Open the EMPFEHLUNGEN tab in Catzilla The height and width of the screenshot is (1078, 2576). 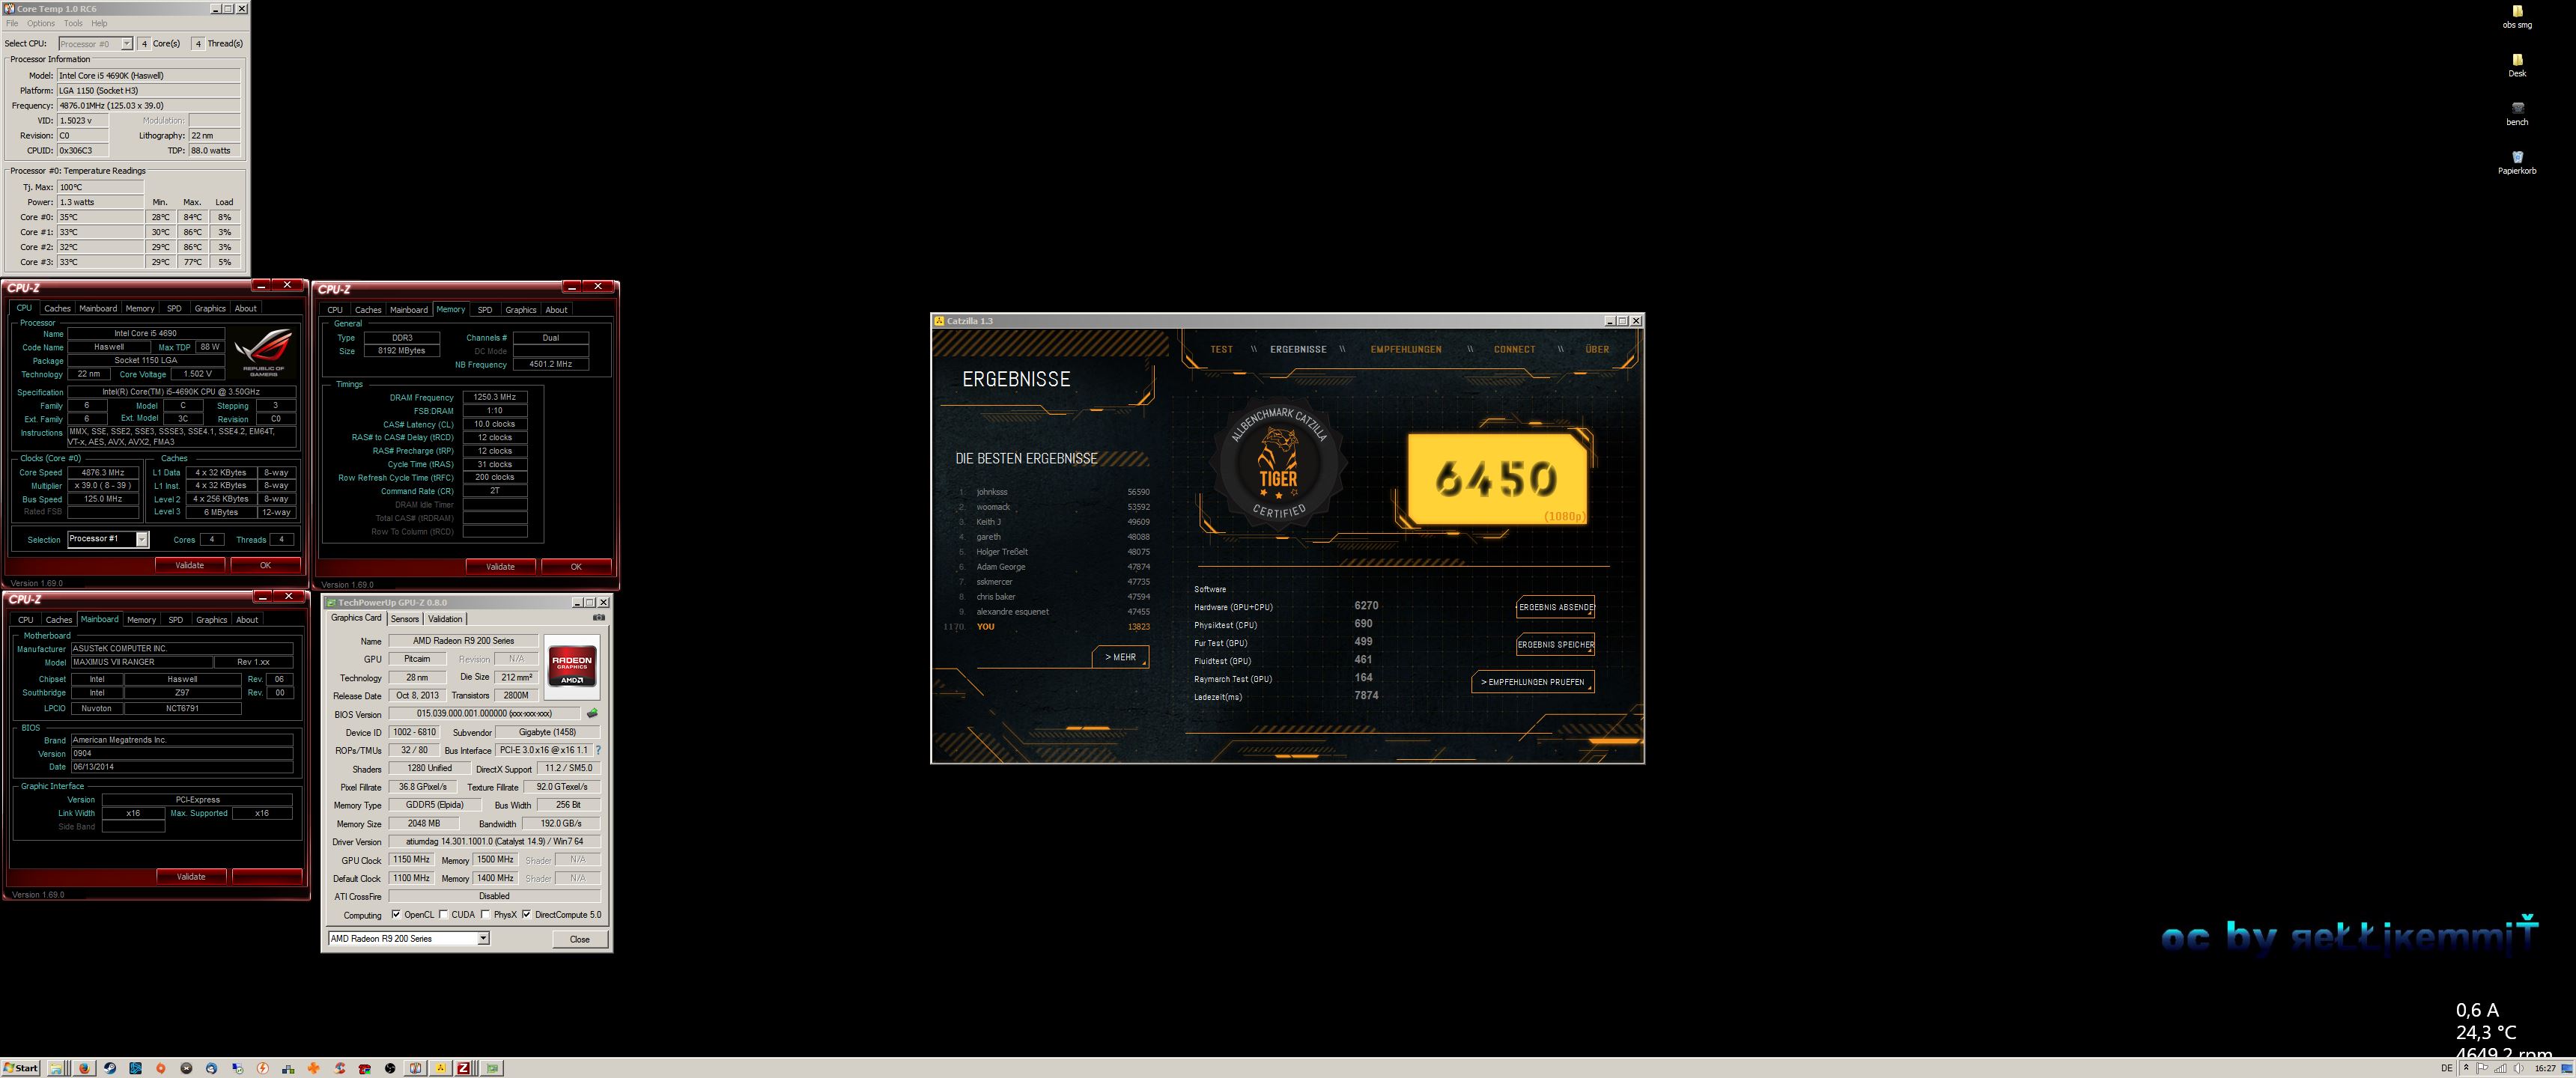1406,349
